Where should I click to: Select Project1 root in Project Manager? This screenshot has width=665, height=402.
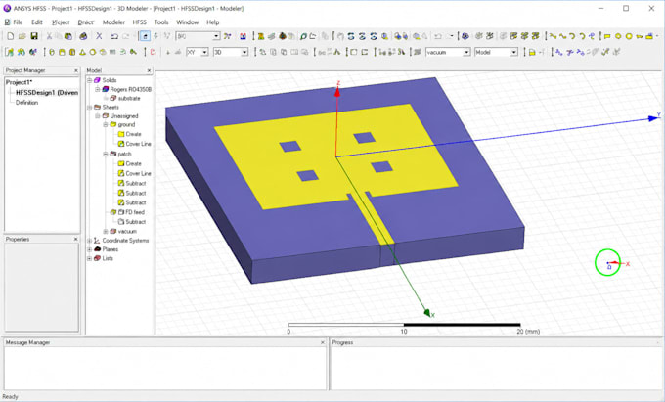(x=19, y=82)
